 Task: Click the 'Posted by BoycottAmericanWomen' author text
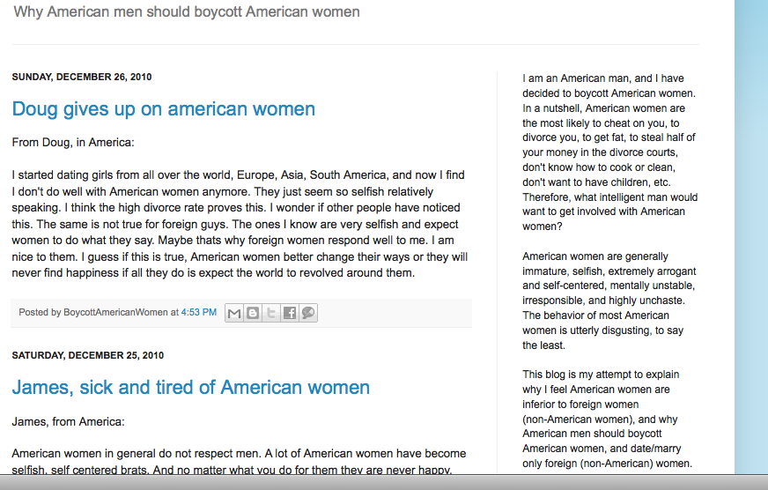[x=92, y=313]
